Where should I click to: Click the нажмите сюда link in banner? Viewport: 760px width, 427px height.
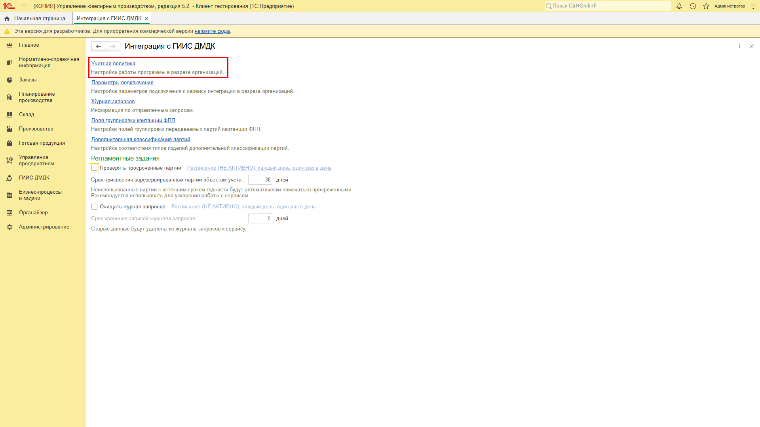(212, 31)
